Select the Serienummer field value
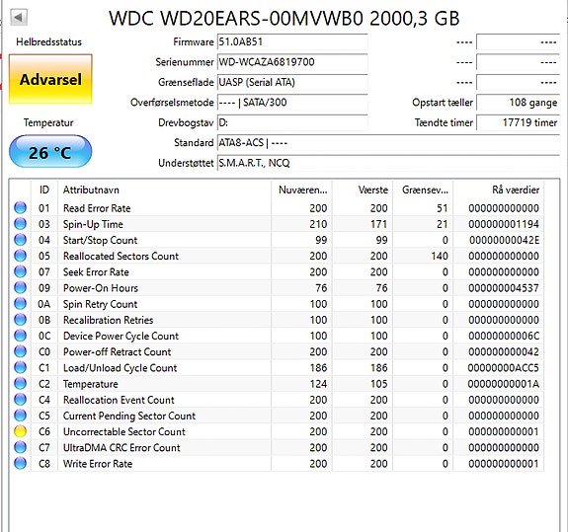 click(x=292, y=62)
